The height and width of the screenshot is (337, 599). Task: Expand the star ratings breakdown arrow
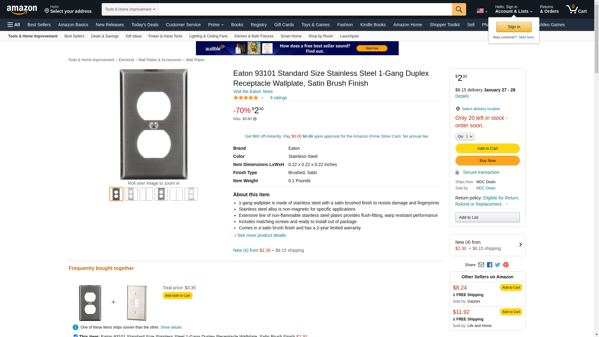point(262,98)
